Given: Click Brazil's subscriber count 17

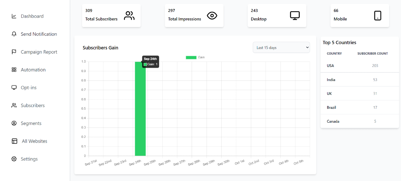Looking at the screenshot, I should pos(375,107).
